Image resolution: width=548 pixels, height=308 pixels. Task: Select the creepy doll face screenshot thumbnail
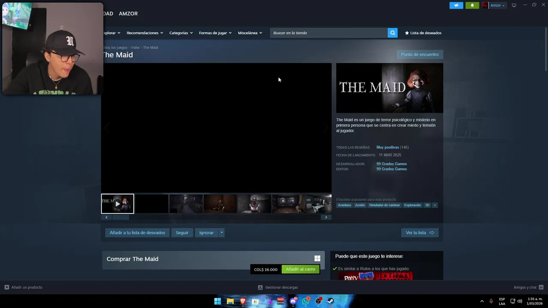(x=254, y=204)
